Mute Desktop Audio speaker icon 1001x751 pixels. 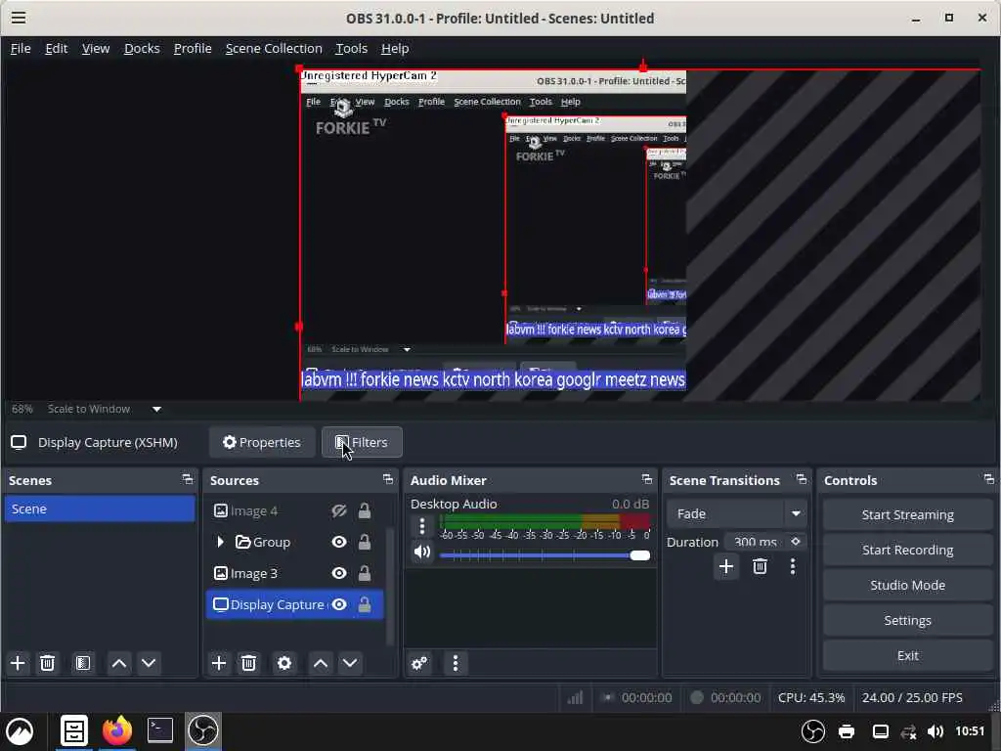point(422,552)
